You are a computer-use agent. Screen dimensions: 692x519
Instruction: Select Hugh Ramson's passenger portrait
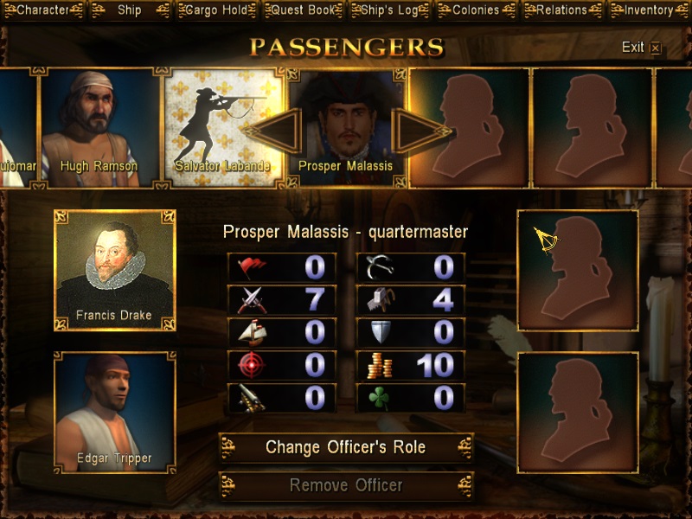tap(99, 128)
